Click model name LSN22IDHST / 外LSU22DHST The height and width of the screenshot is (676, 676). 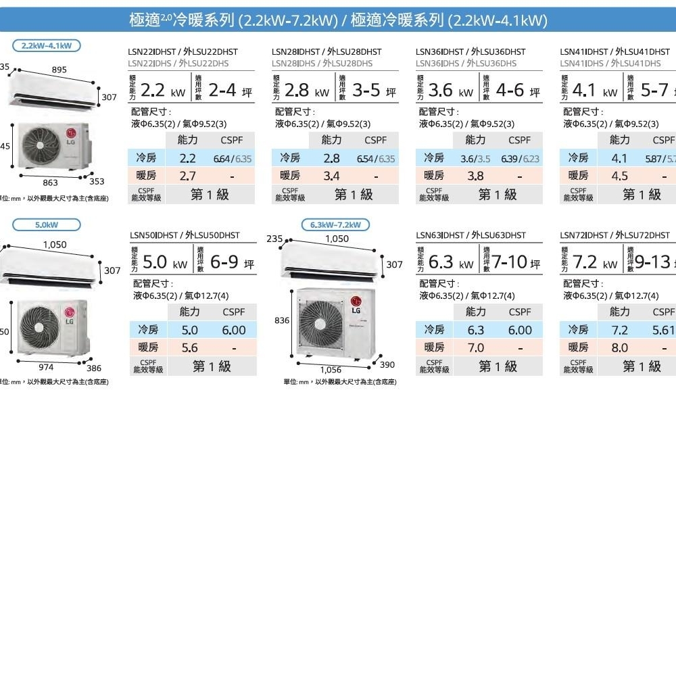point(183,52)
